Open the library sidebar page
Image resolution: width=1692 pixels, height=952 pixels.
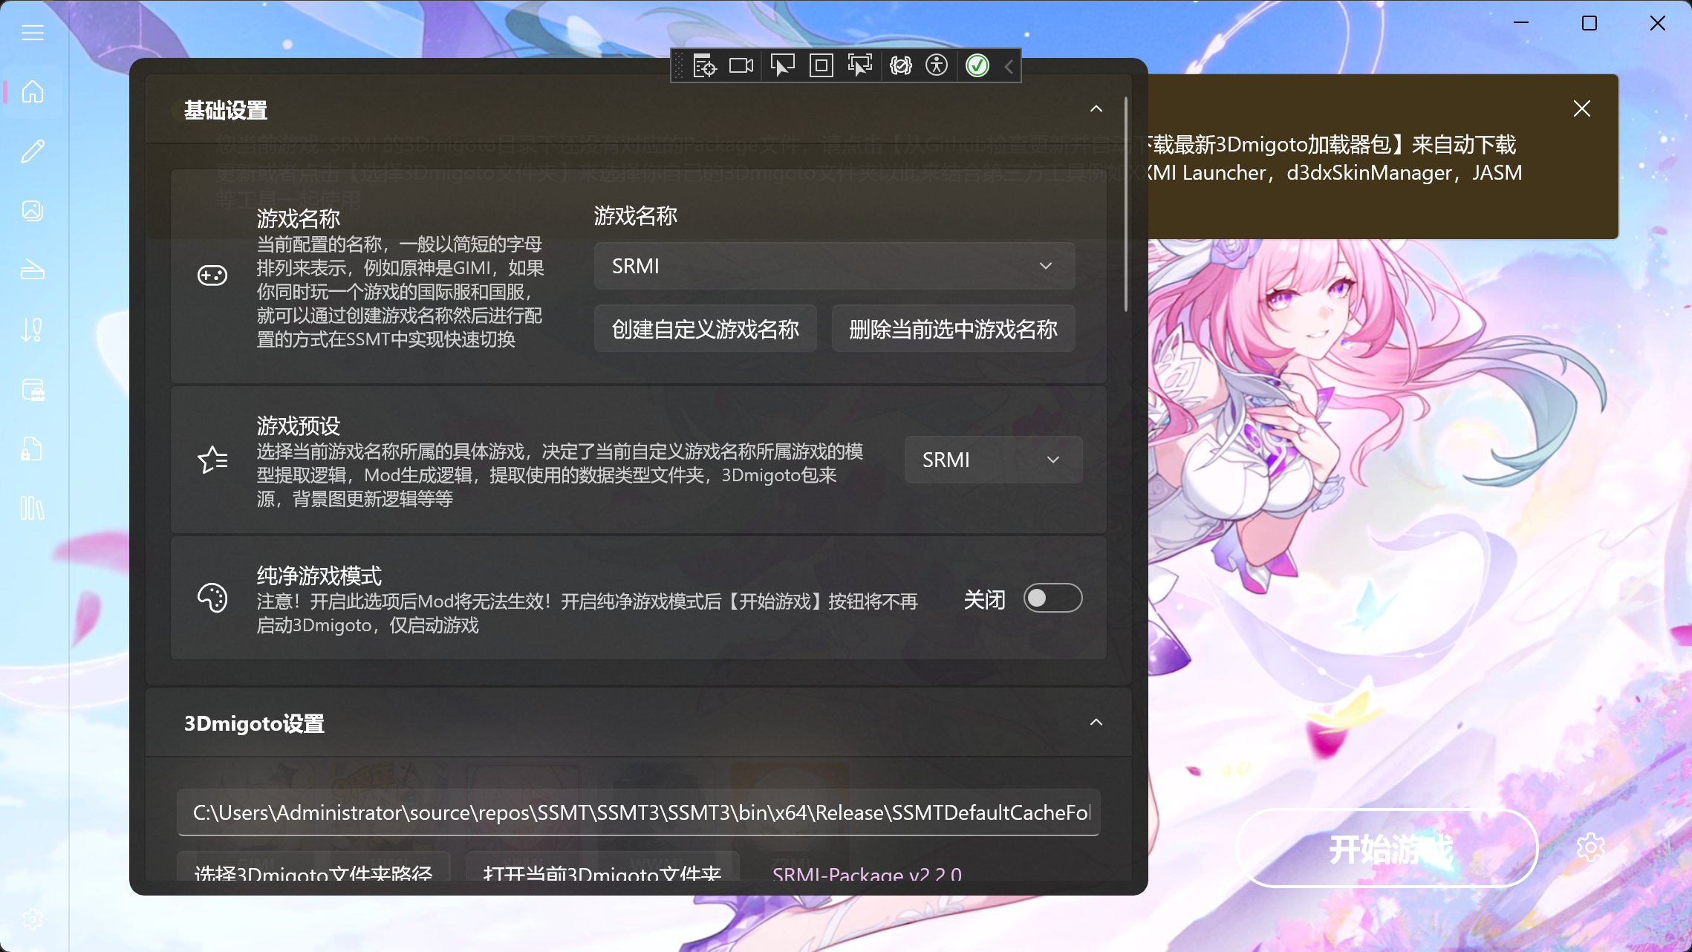pyautogui.click(x=33, y=508)
